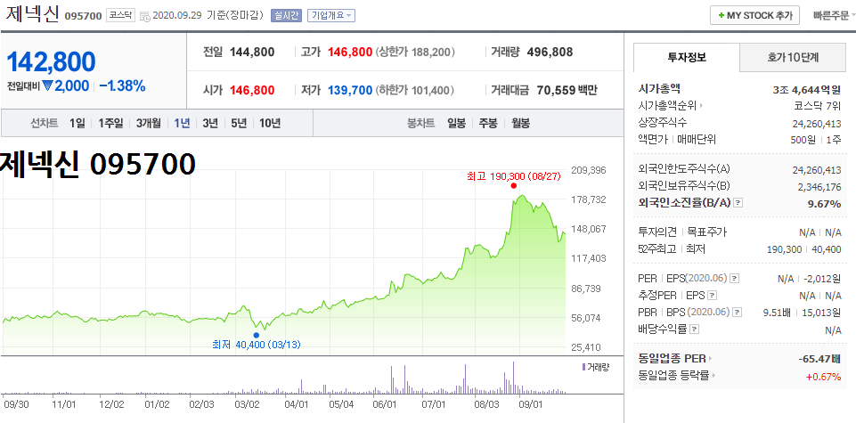Show the 일봉 candlestick chart
856x423 pixels.
pyautogui.click(x=456, y=124)
